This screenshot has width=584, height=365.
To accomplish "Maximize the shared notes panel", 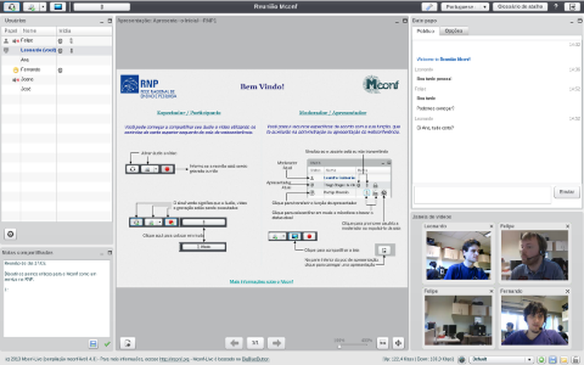I will click(110, 252).
